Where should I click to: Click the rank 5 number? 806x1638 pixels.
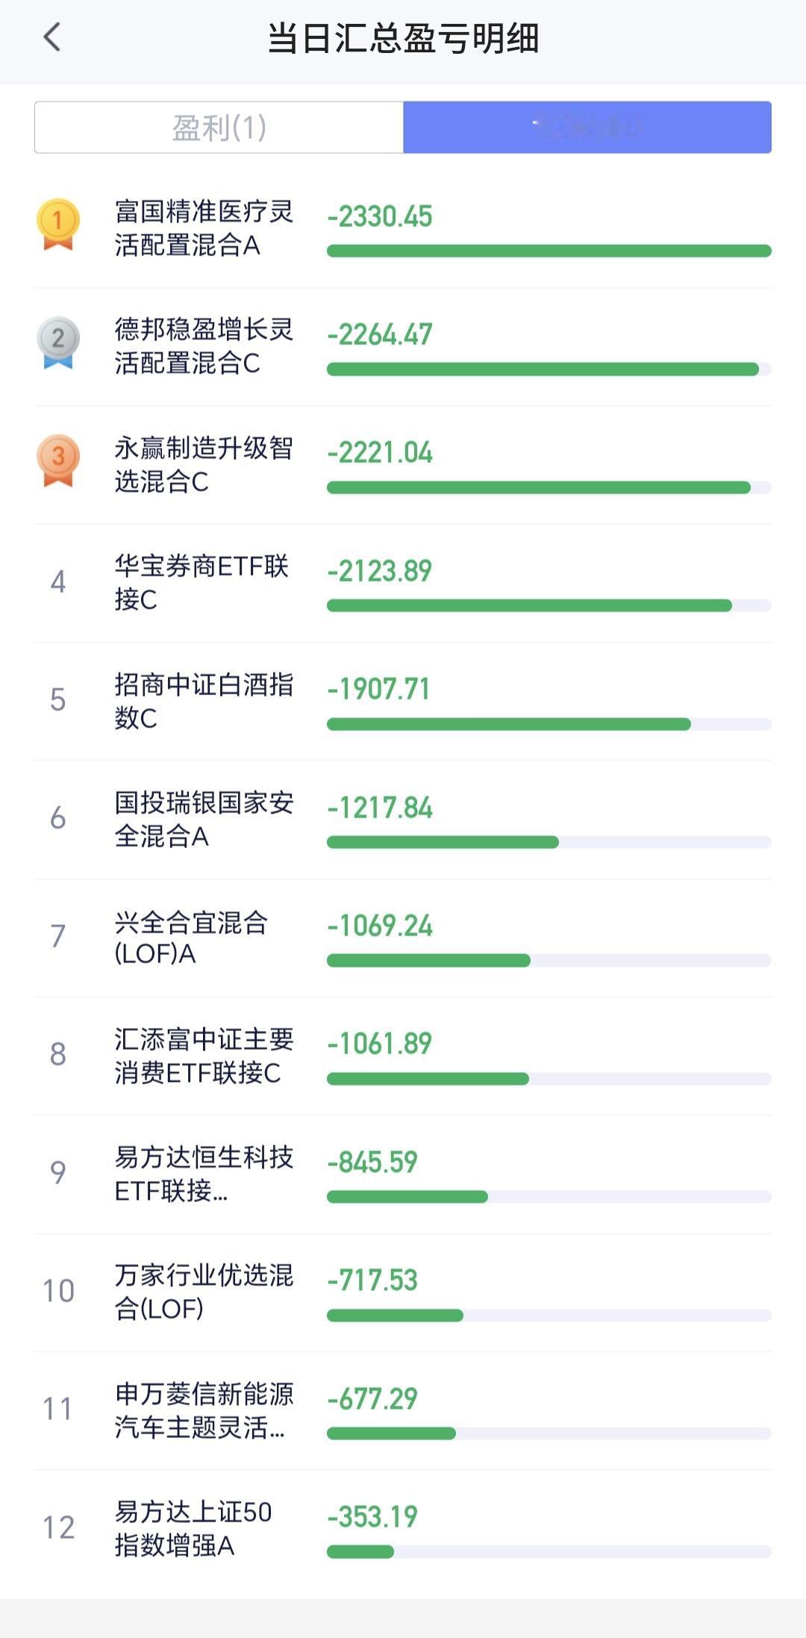[x=57, y=700]
